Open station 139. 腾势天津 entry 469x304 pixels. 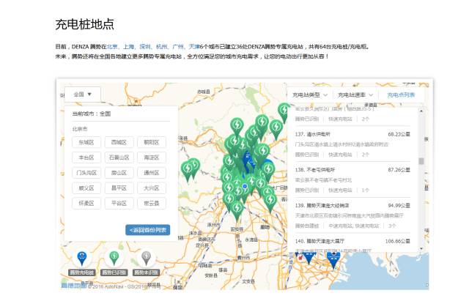click(352, 215)
